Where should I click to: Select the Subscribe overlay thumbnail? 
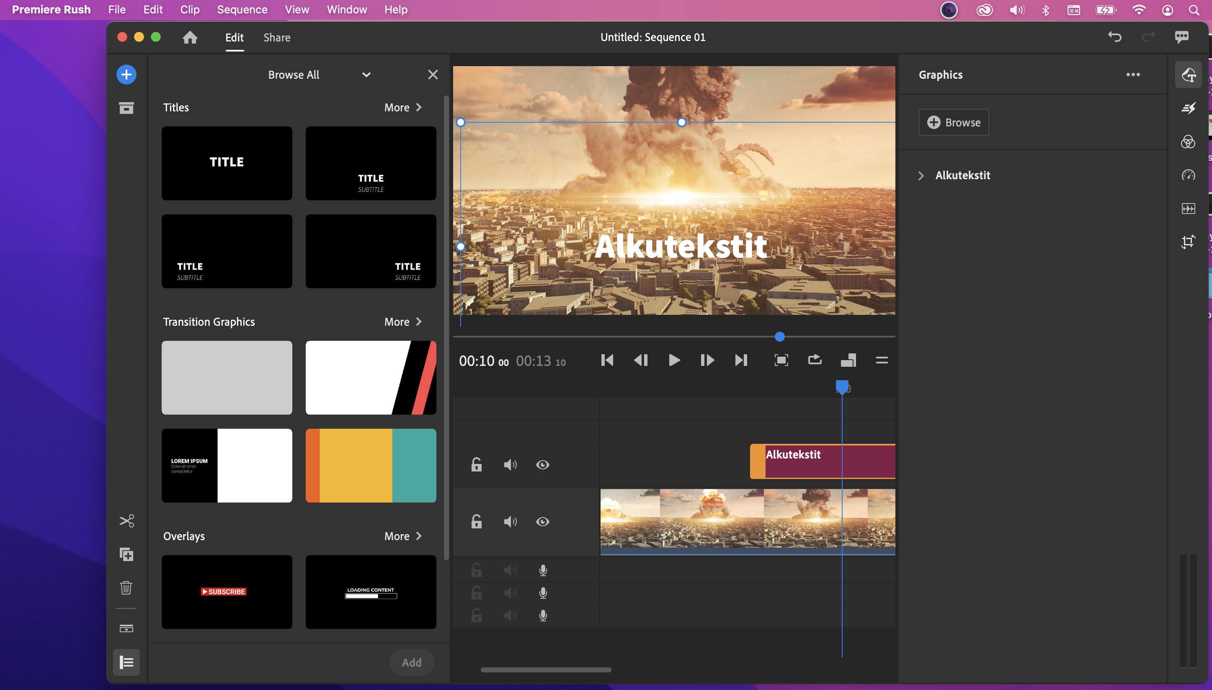point(227,592)
